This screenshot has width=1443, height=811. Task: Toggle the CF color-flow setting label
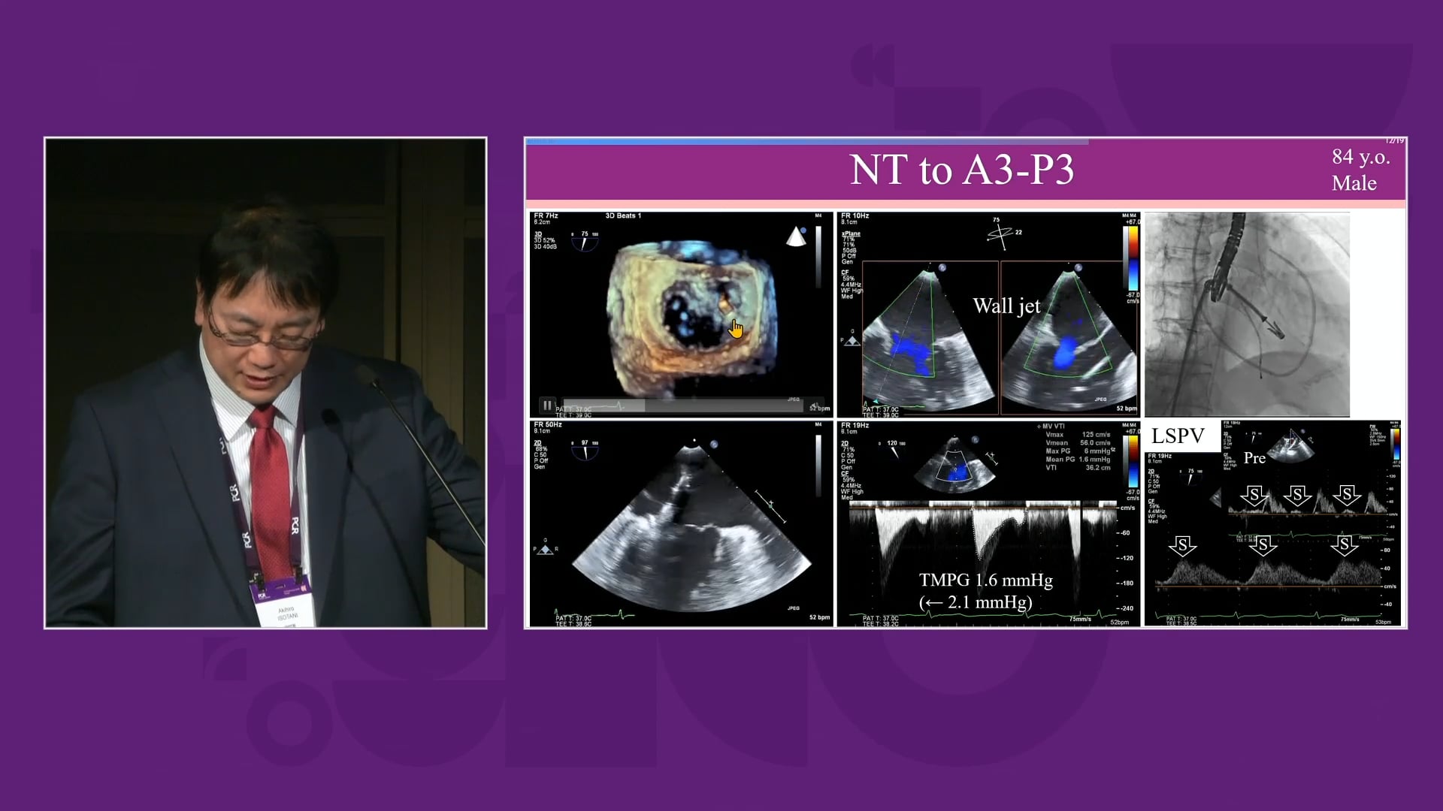click(845, 273)
